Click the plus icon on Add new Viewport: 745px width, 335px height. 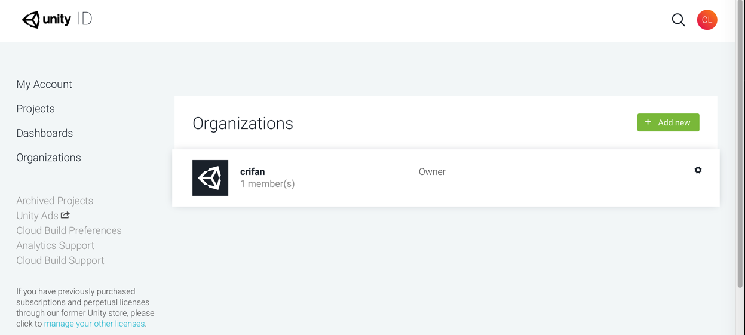(x=648, y=122)
